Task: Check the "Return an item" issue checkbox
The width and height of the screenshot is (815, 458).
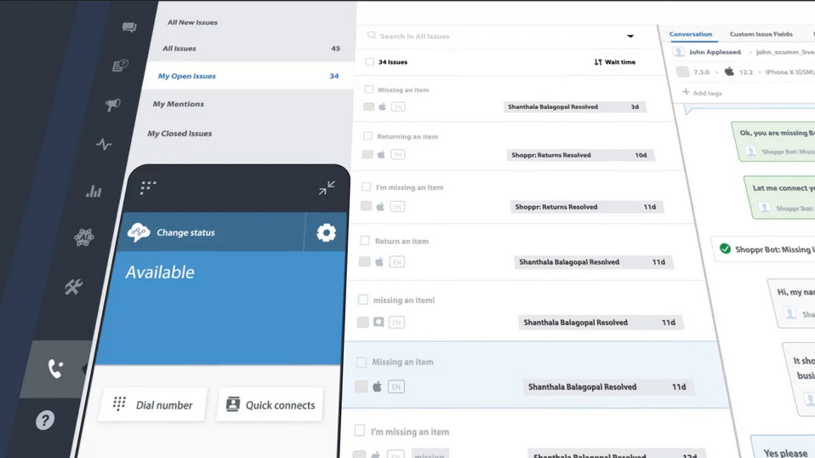Action: click(x=365, y=241)
